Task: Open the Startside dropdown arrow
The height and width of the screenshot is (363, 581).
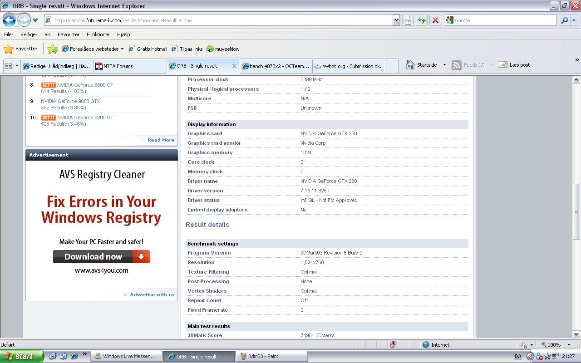Action: (444, 65)
